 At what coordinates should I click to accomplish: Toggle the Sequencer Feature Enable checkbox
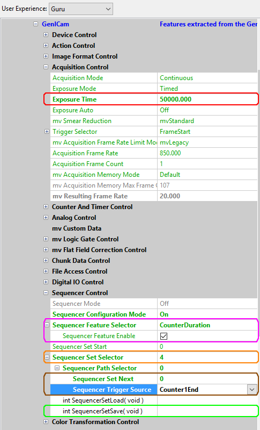click(164, 336)
